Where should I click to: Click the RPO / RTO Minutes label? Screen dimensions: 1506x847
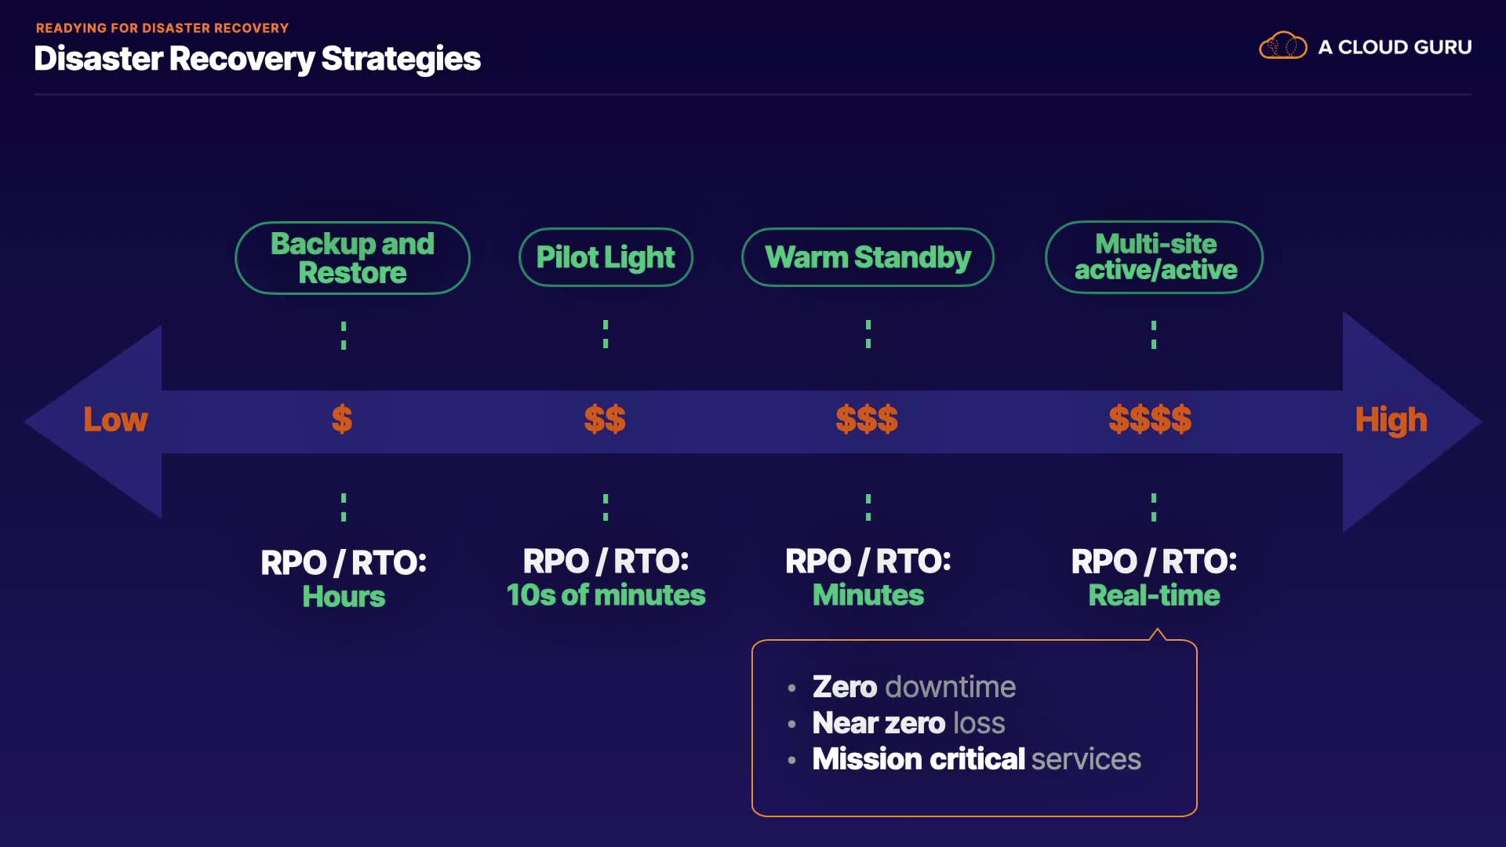868,578
